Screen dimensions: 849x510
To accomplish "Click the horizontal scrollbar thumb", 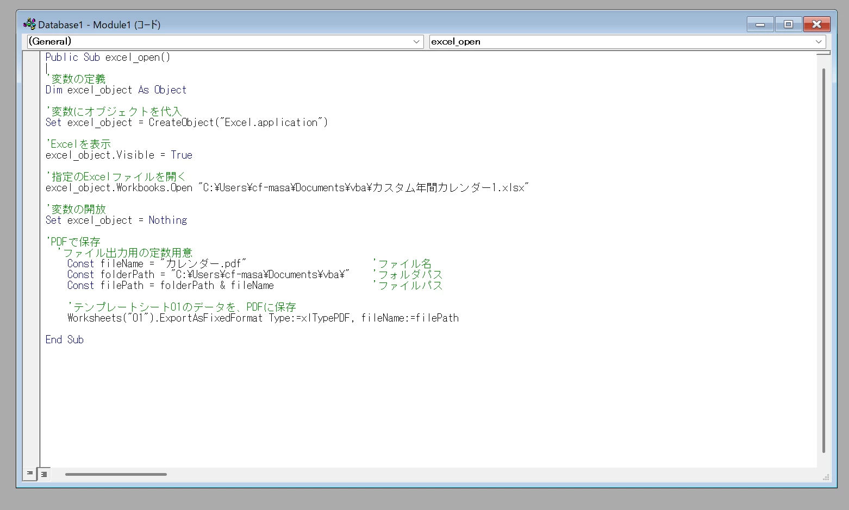I will click(116, 474).
